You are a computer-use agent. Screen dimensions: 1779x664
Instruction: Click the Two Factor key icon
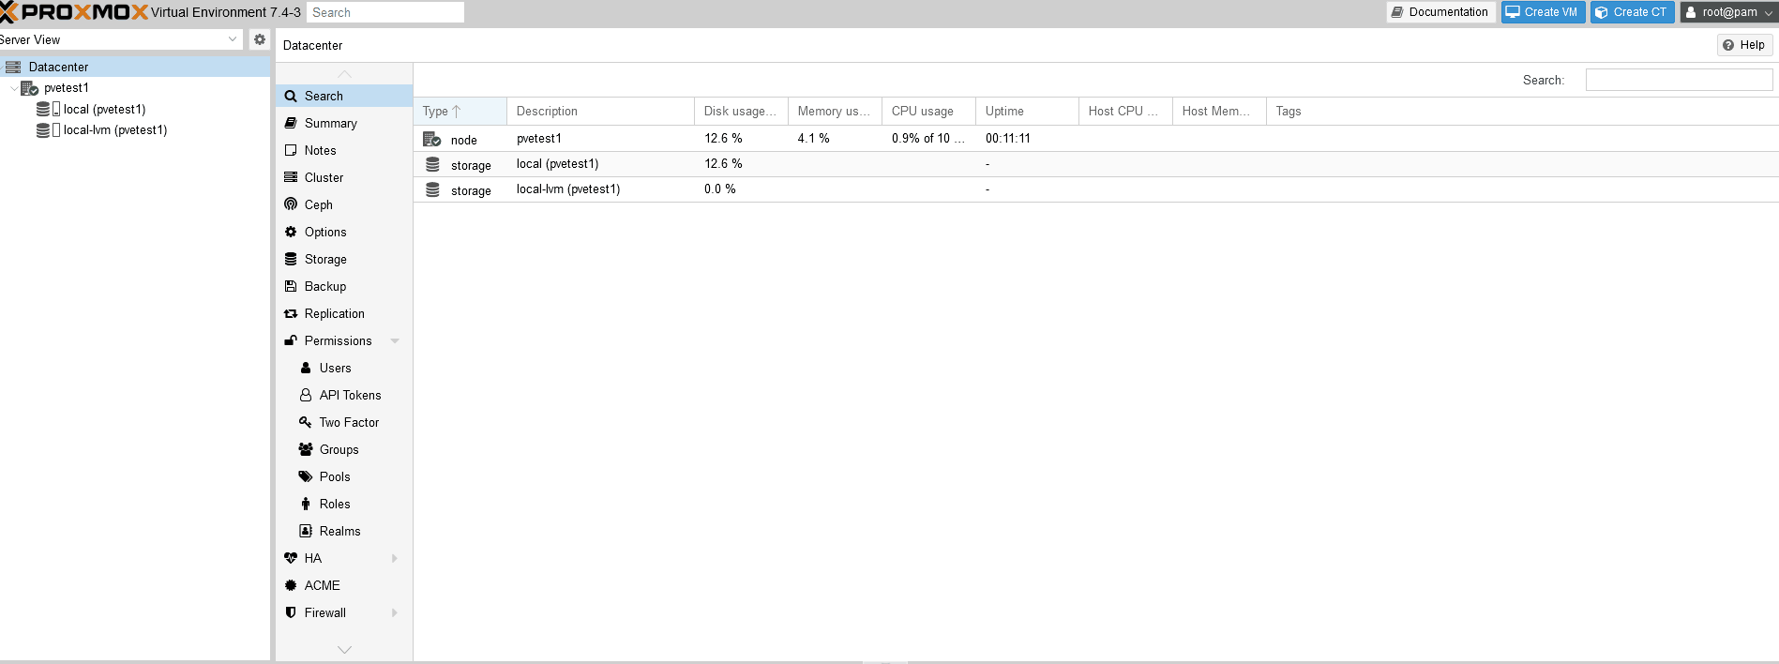pyautogui.click(x=306, y=422)
